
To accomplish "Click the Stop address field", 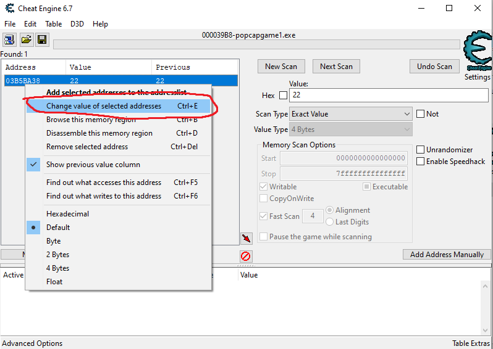I will [343, 173].
